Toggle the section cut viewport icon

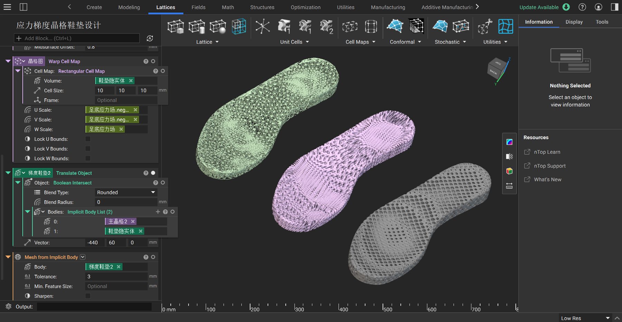509,157
